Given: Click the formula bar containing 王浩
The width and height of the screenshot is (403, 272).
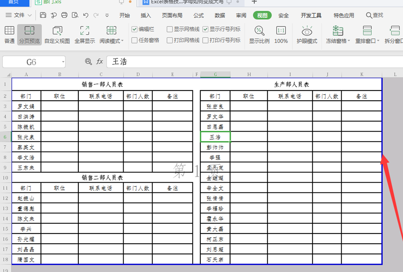Looking at the screenshot, I should 255,62.
